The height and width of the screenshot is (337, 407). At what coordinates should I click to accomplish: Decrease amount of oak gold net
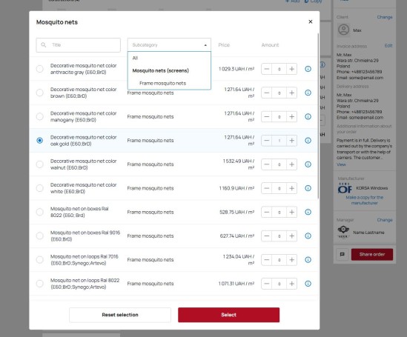[x=267, y=141]
